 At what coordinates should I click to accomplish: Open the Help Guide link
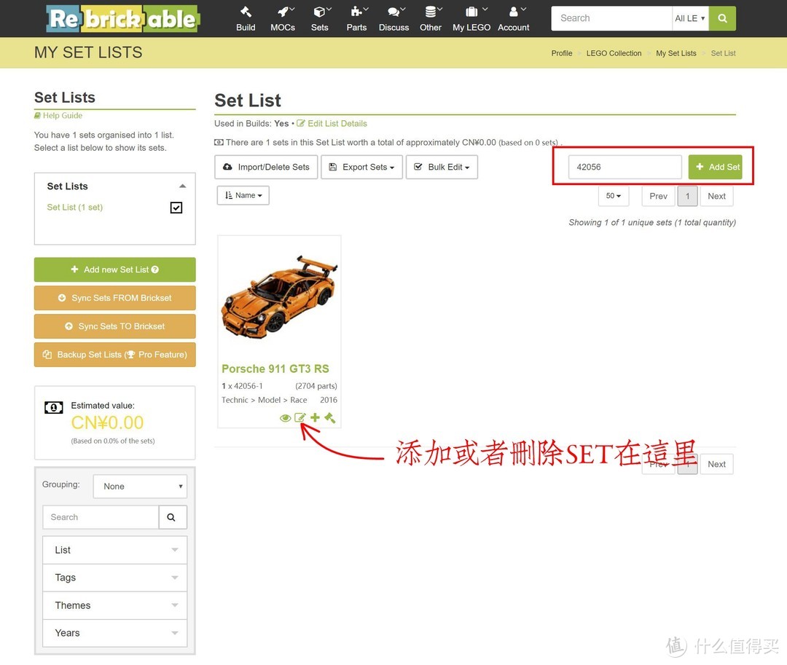pyautogui.click(x=58, y=115)
